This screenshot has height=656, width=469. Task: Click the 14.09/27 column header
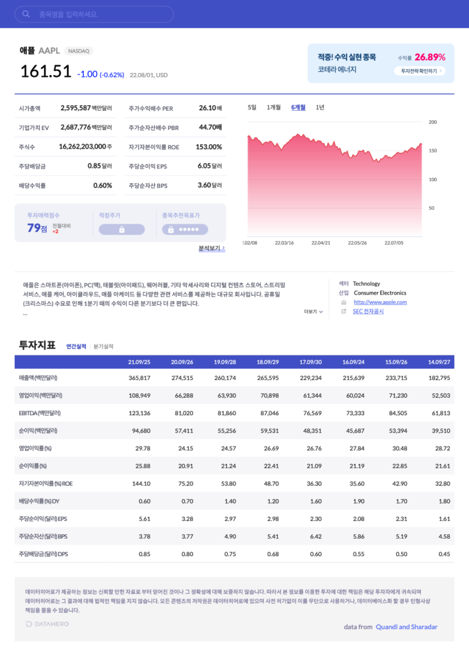[x=439, y=362]
